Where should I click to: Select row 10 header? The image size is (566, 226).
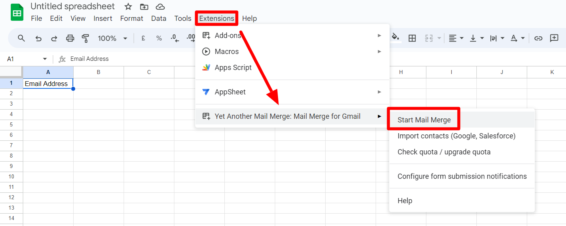(11, 176)
